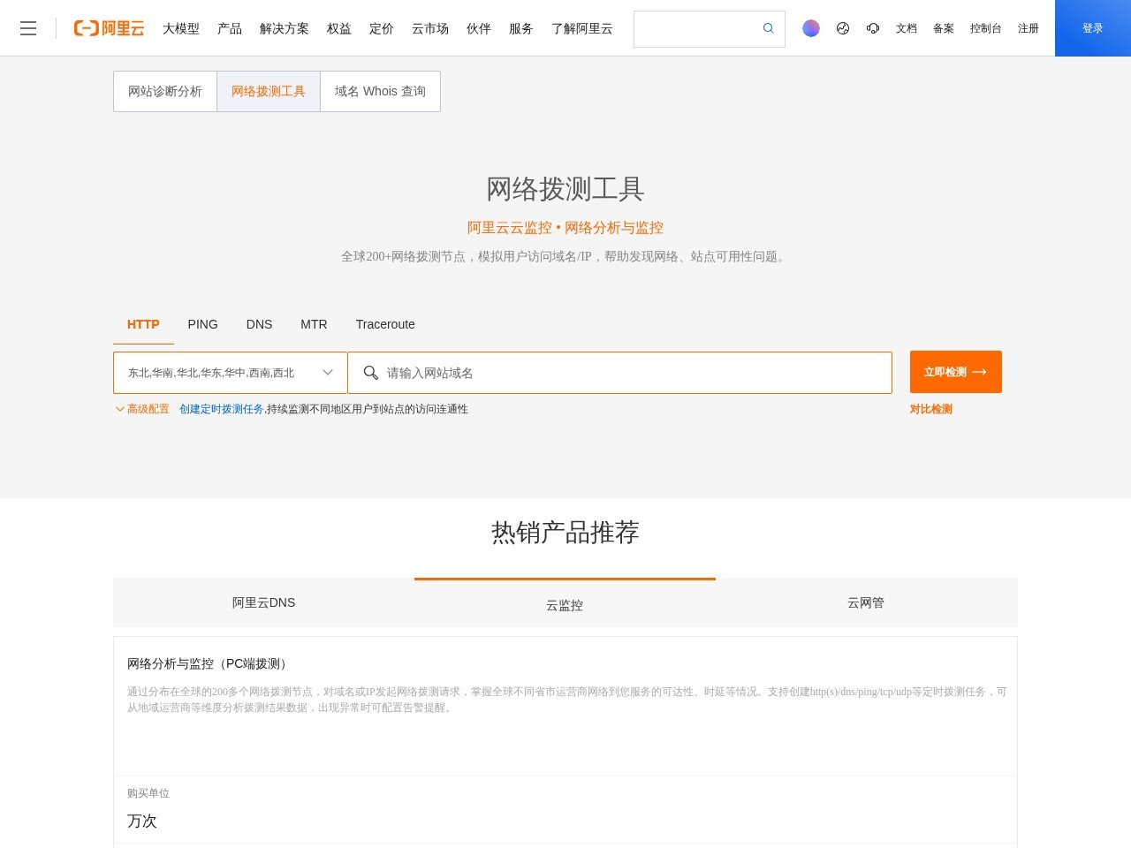The width and height of the screenshot is (1131, 848).
Task: Open the hamburger menu
Action: point(28,27)
